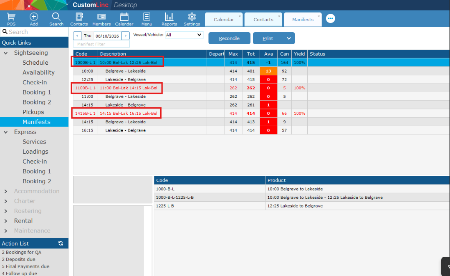The width and height of the screenshot is (450, 276).
Task: Click the date field 08/10/2026
Action: 107,36
